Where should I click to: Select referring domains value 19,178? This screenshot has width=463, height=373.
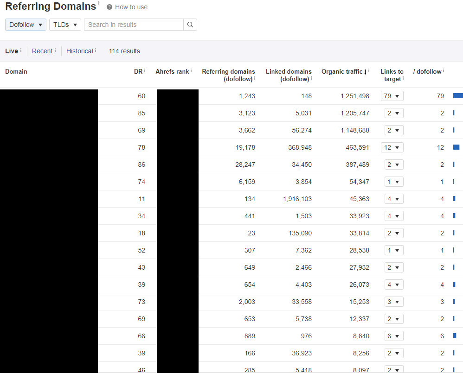[245, 147]
